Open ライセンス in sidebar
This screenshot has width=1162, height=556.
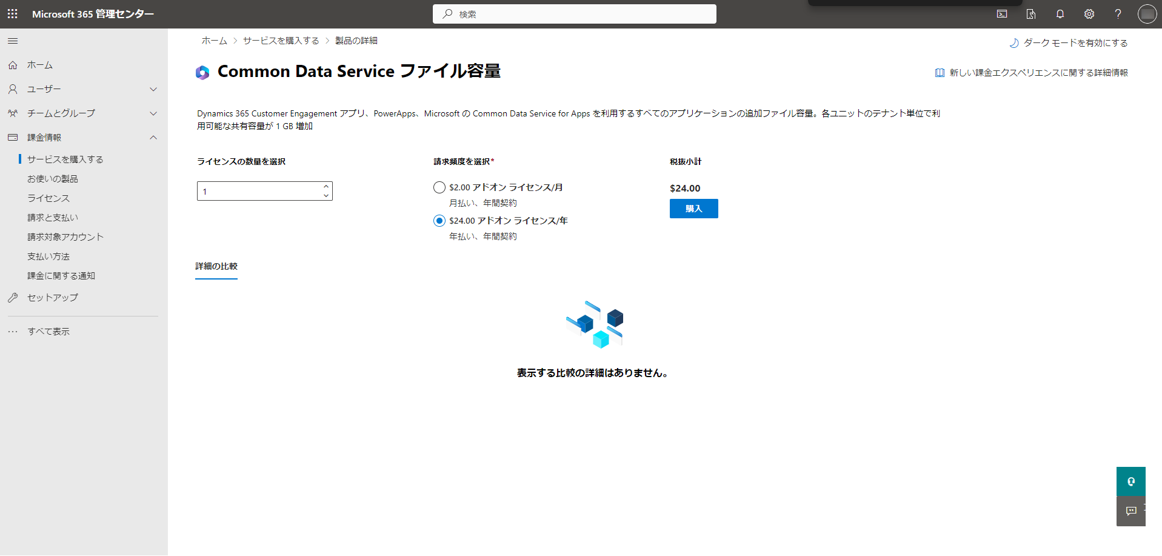[x=48, y=198]
